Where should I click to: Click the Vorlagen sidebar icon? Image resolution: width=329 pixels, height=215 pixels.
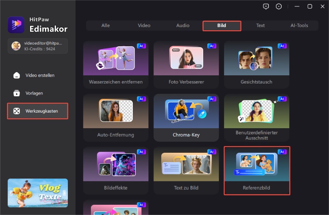16,93
